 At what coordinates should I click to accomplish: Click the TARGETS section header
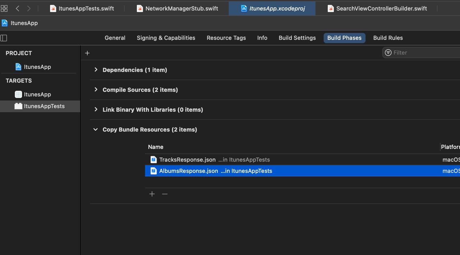click(x=19, y=80)
